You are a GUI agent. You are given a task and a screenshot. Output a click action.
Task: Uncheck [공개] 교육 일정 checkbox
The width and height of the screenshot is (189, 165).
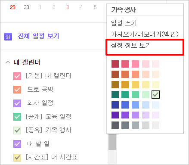(17, 117)
